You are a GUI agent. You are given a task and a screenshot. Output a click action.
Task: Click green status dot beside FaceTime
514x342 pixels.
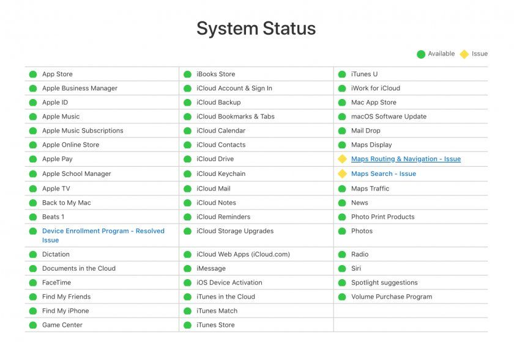tap(33, 283)
